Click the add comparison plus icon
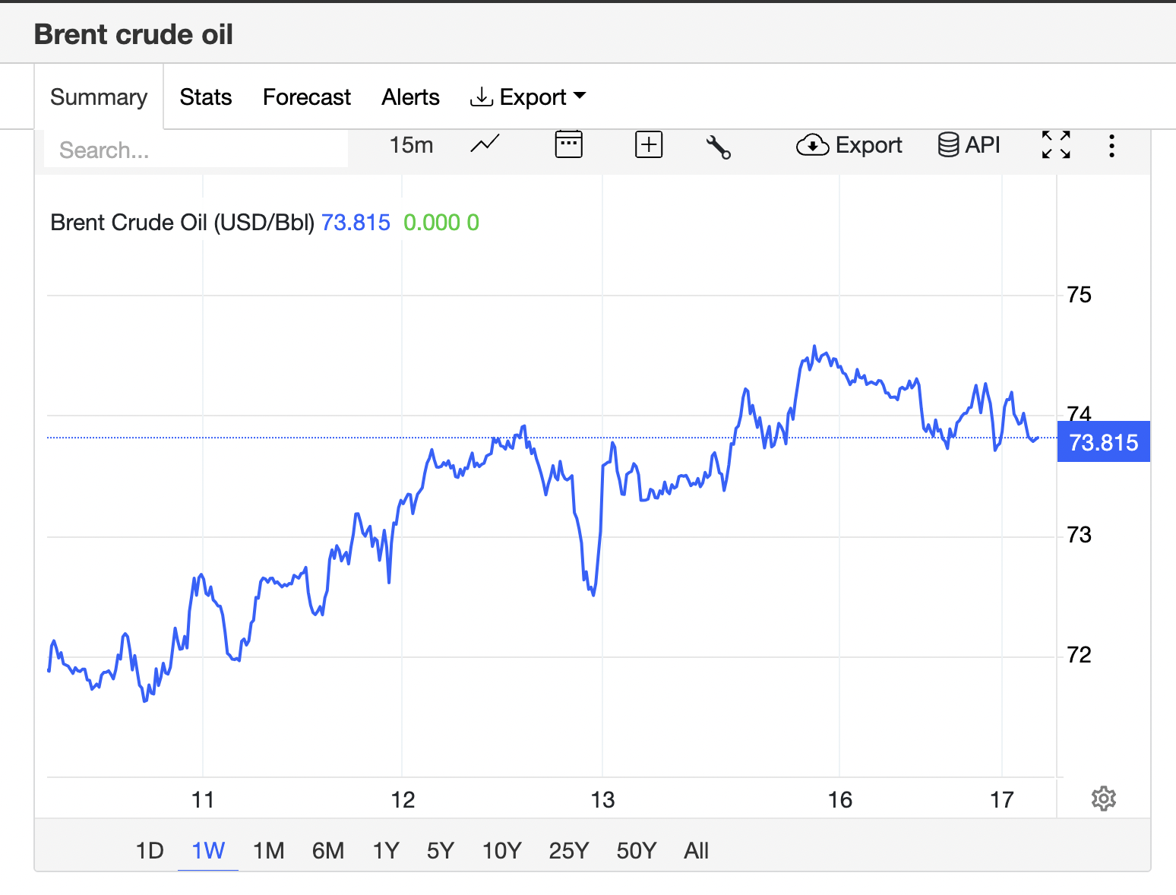Screen dimensions: 1176x895 coord(649,144)
